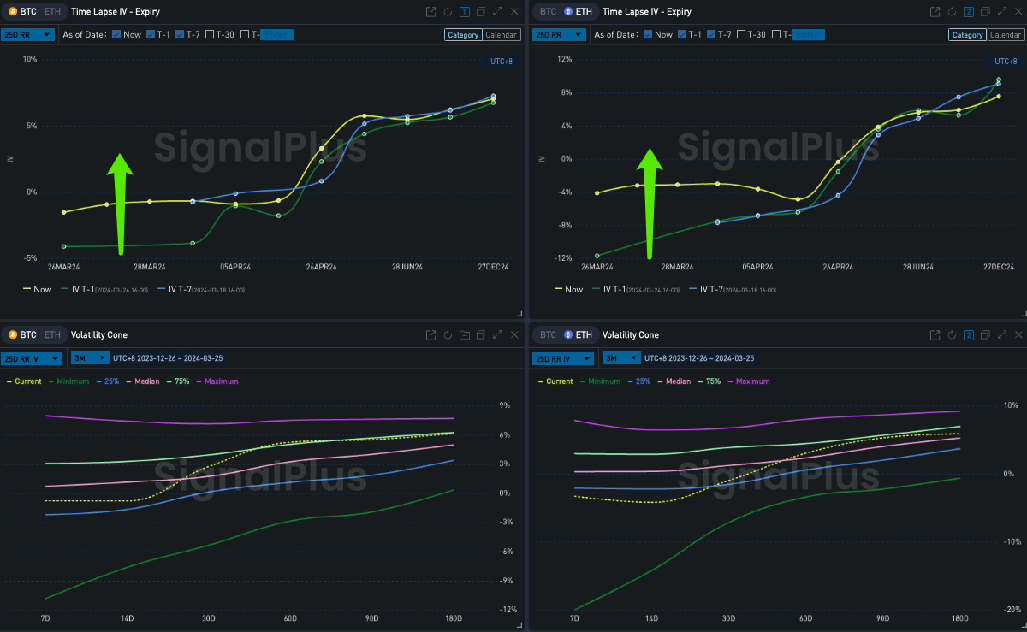The width and height of the screenshot is (1027, 632).
Task: Enable the T-30 checkbox in BTC Time Lapse
Action: coord(208,34)
